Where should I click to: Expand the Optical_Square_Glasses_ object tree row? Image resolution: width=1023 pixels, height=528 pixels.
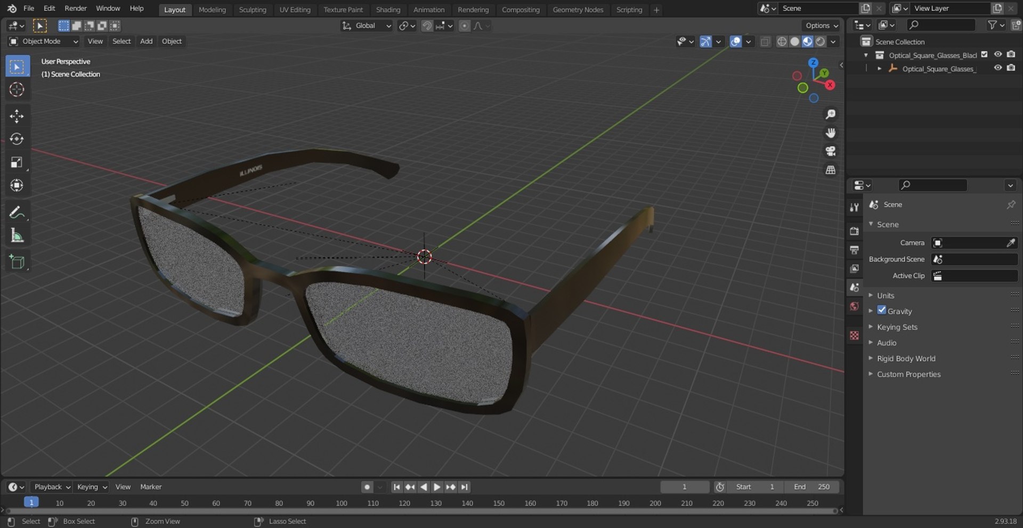879,69
